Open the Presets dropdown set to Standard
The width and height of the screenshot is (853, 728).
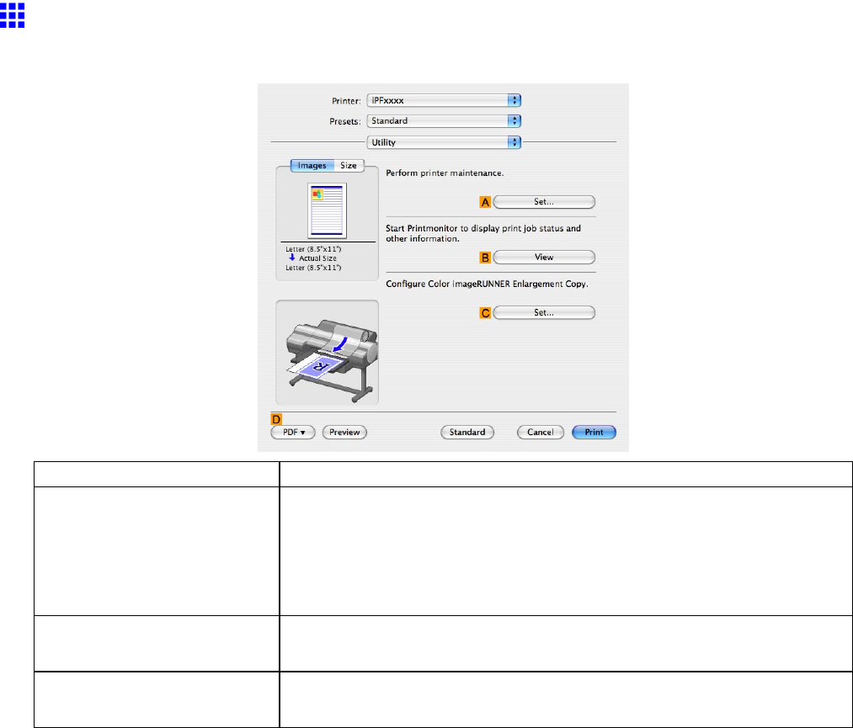pos(444,120)
